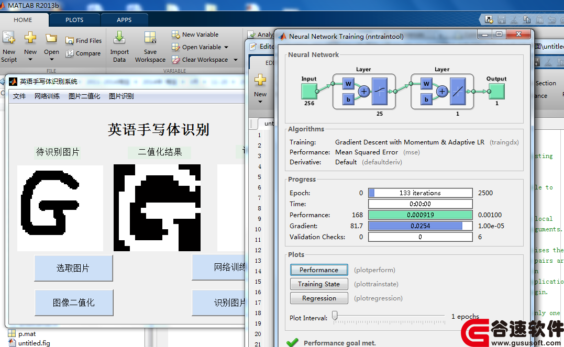Screen dimensions: 564x347
Task: Click the save icon in the top-right quick toolbar
Action: tap(501, 20)
